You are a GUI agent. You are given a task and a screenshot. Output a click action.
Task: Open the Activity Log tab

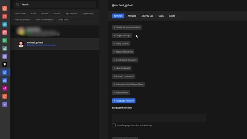[x=147, y=16]
